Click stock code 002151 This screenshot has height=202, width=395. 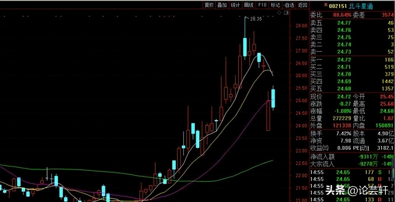point(338,6)
